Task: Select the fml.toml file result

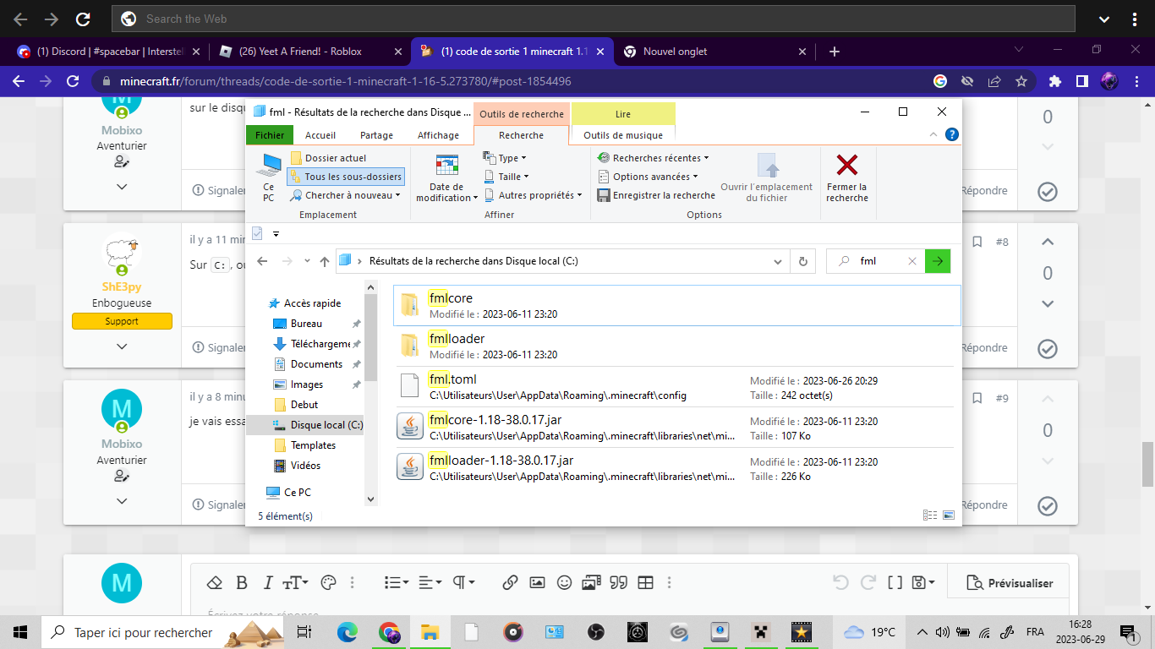Action: point(674,387)
